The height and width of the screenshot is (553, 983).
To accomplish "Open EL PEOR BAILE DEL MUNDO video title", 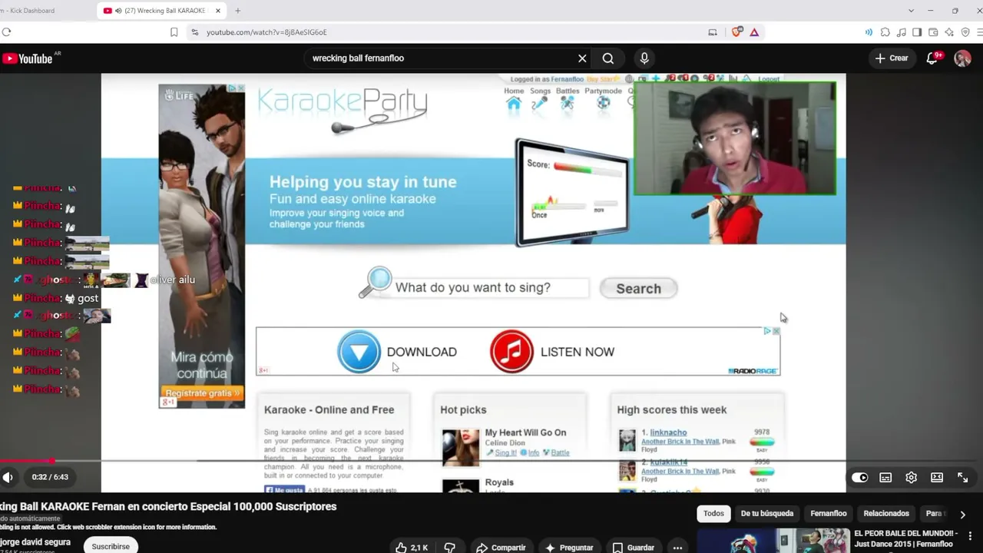I will (906, 538).
